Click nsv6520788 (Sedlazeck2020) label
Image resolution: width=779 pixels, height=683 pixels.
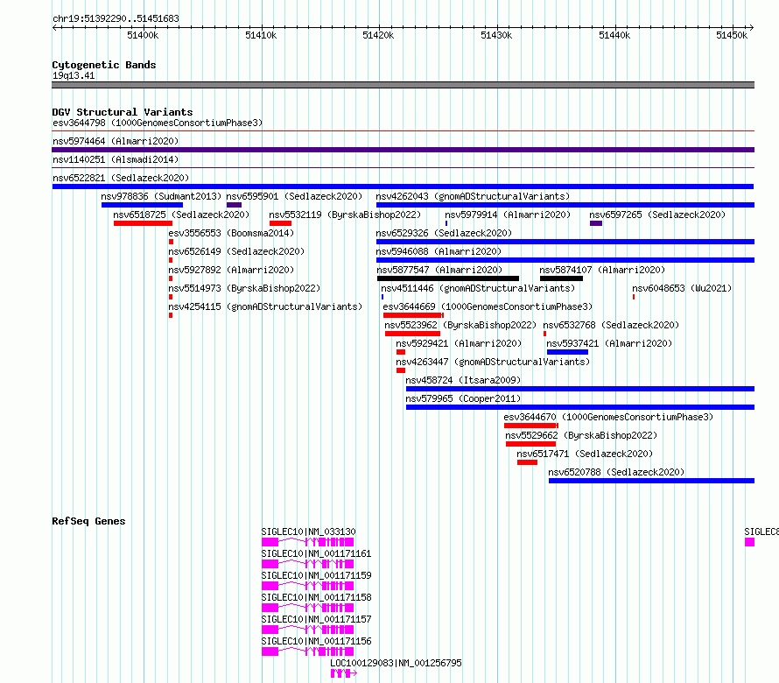(x=616, y=472)
